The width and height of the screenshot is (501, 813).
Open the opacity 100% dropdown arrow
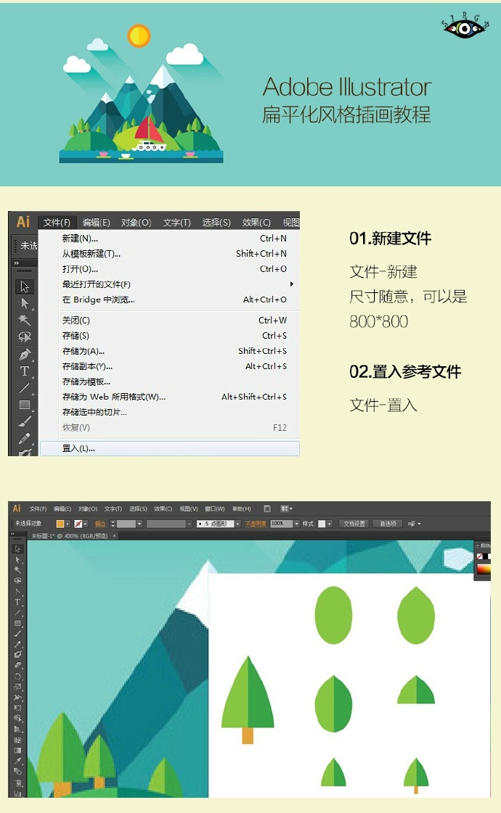tap(297, 524)
